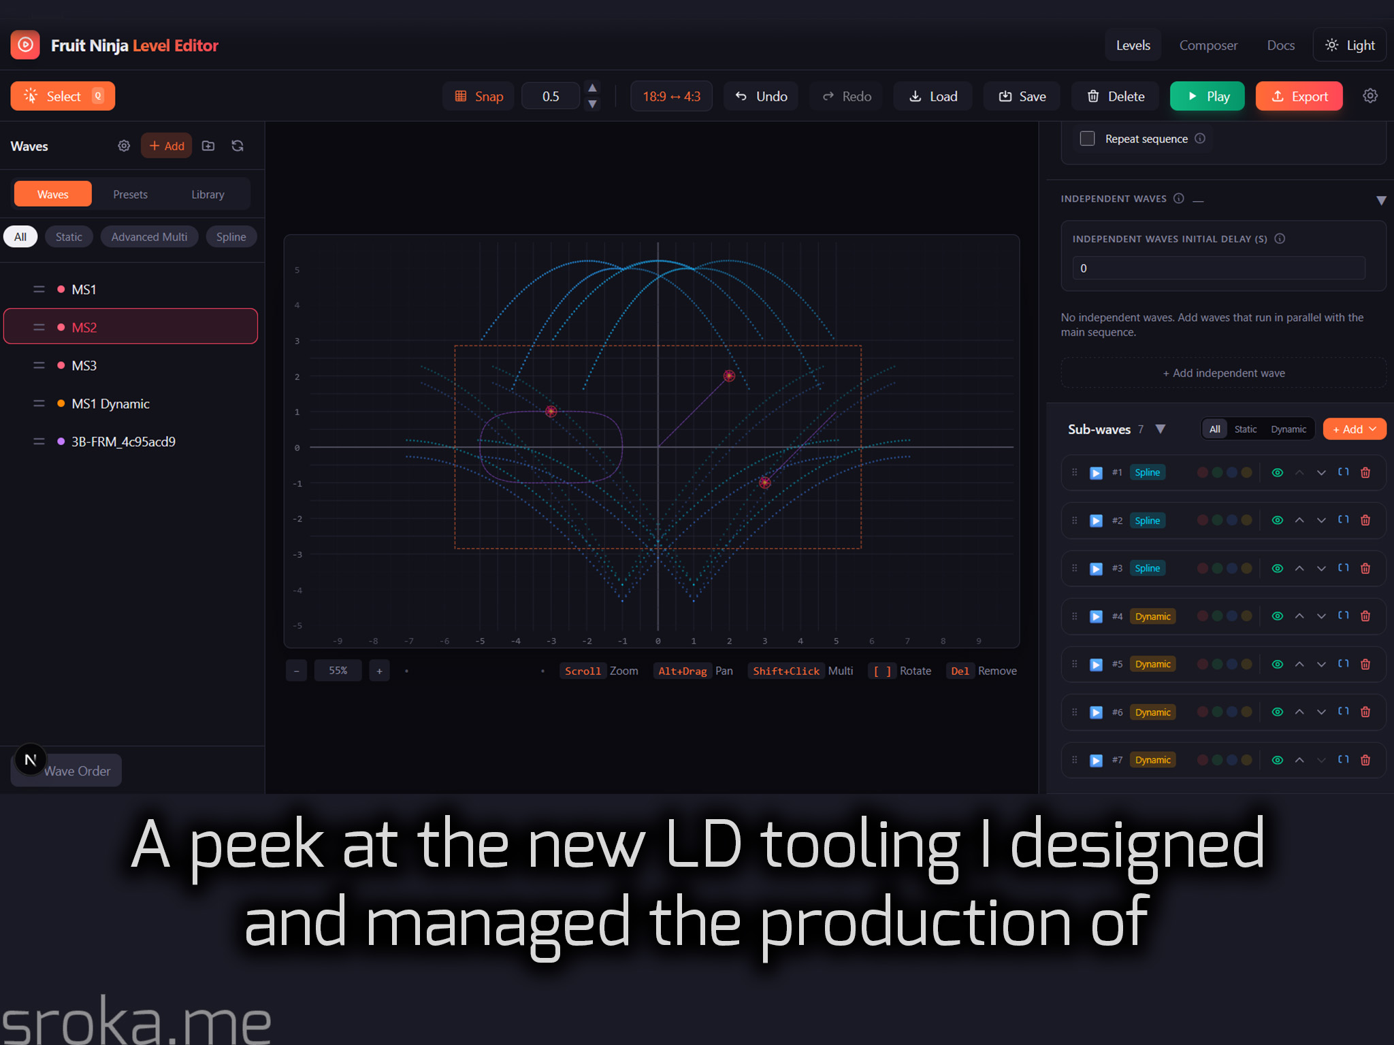Click green color dot on sub-wave #2
Image resolution: width=1394 pixels, height=1045 pixels.
1217,520
